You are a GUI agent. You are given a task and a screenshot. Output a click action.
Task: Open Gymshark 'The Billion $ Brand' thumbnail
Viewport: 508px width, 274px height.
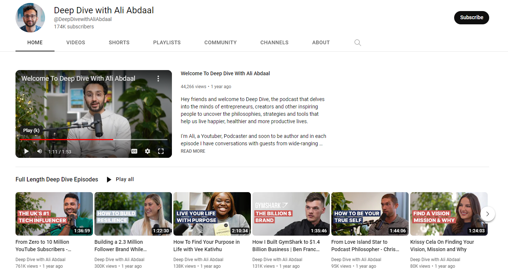pos(291,214)
